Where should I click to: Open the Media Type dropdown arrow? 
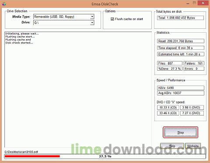point(92,17)
